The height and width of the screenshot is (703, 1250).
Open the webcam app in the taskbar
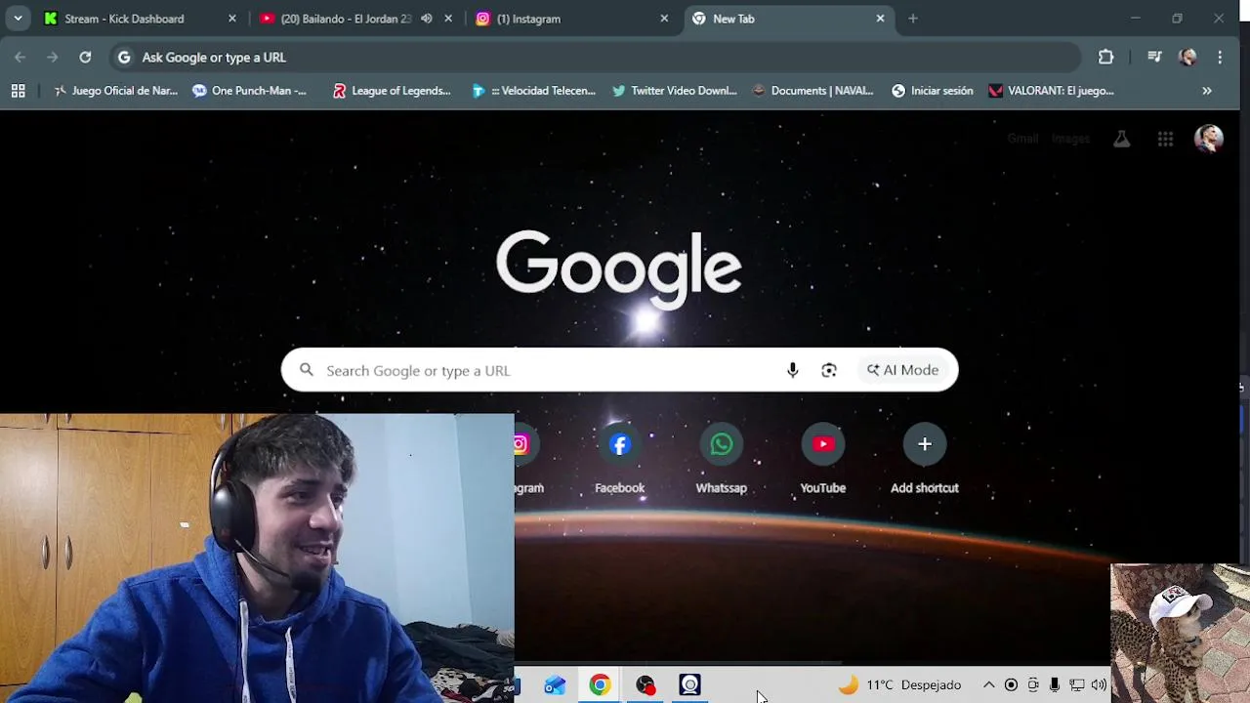click(689, 685)
